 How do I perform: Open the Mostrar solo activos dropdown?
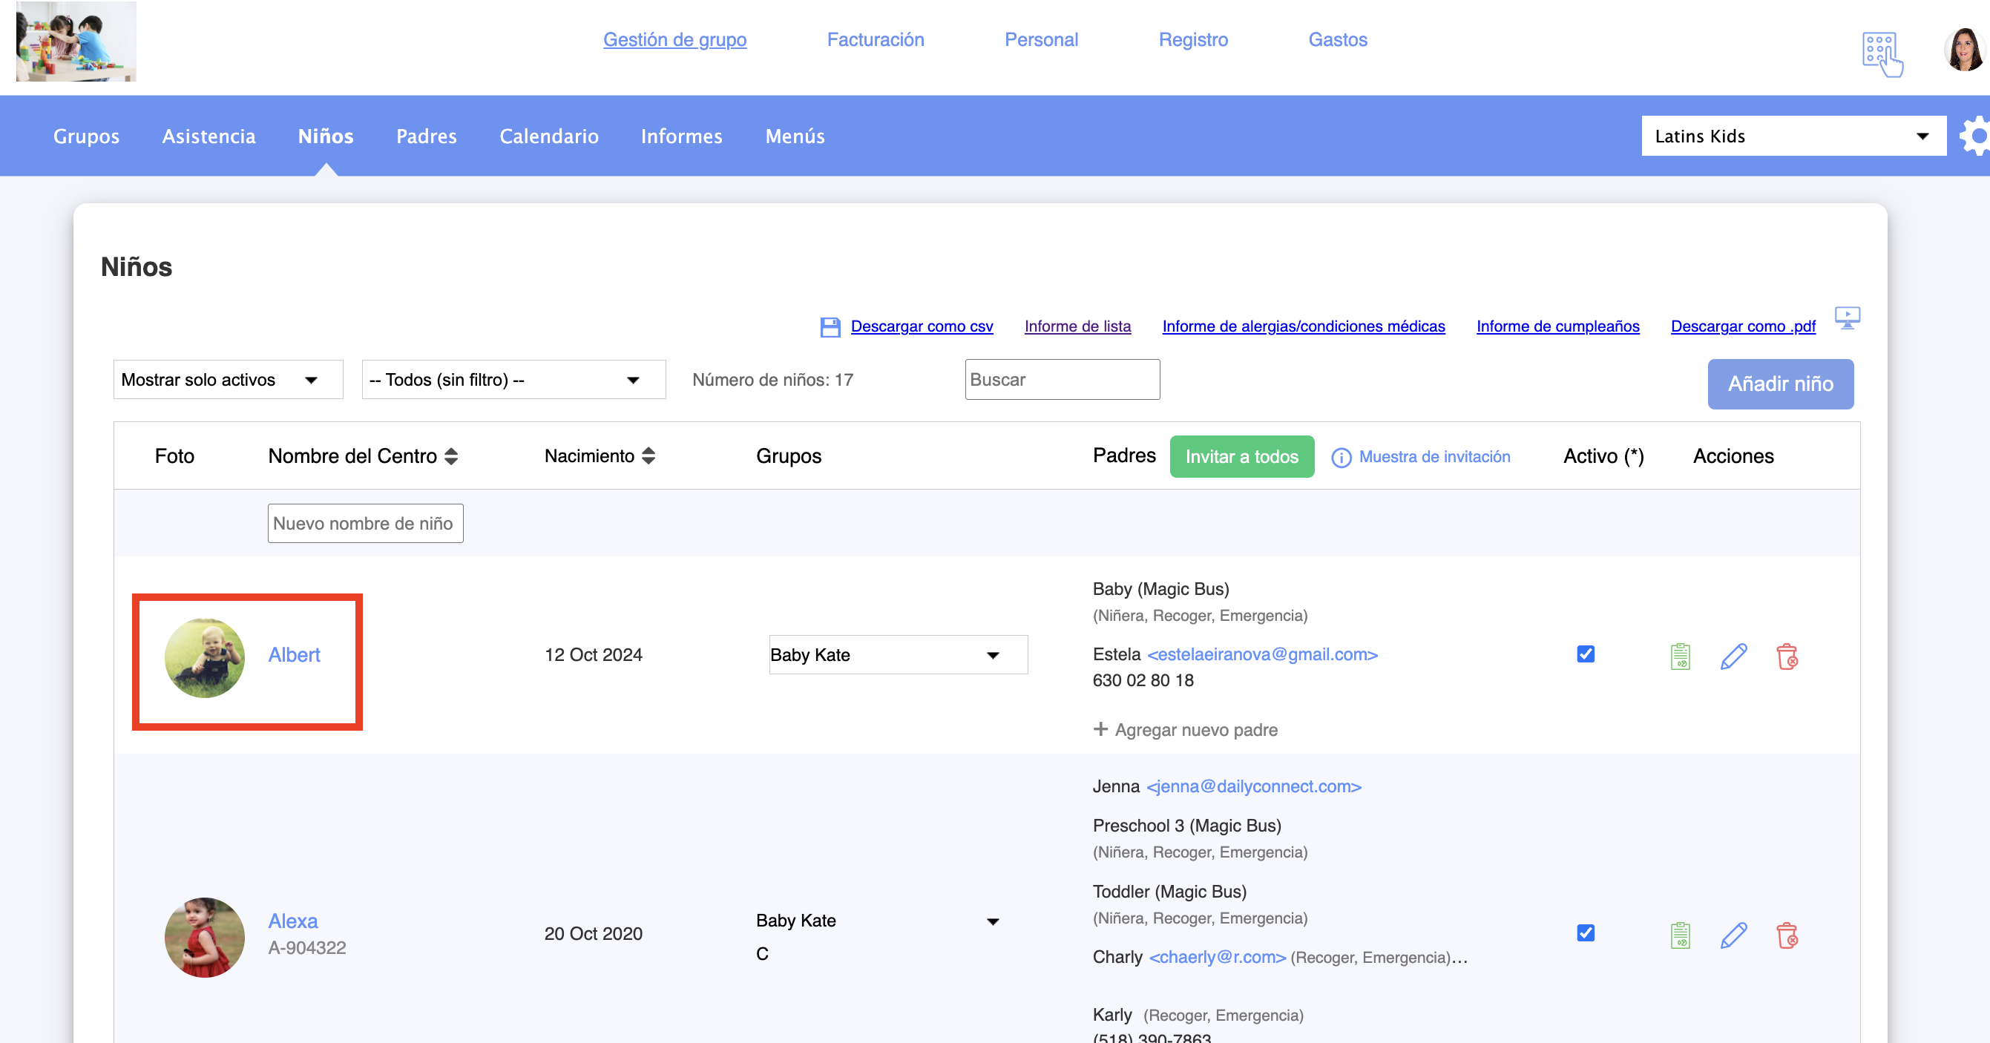[x=228, y=379]
